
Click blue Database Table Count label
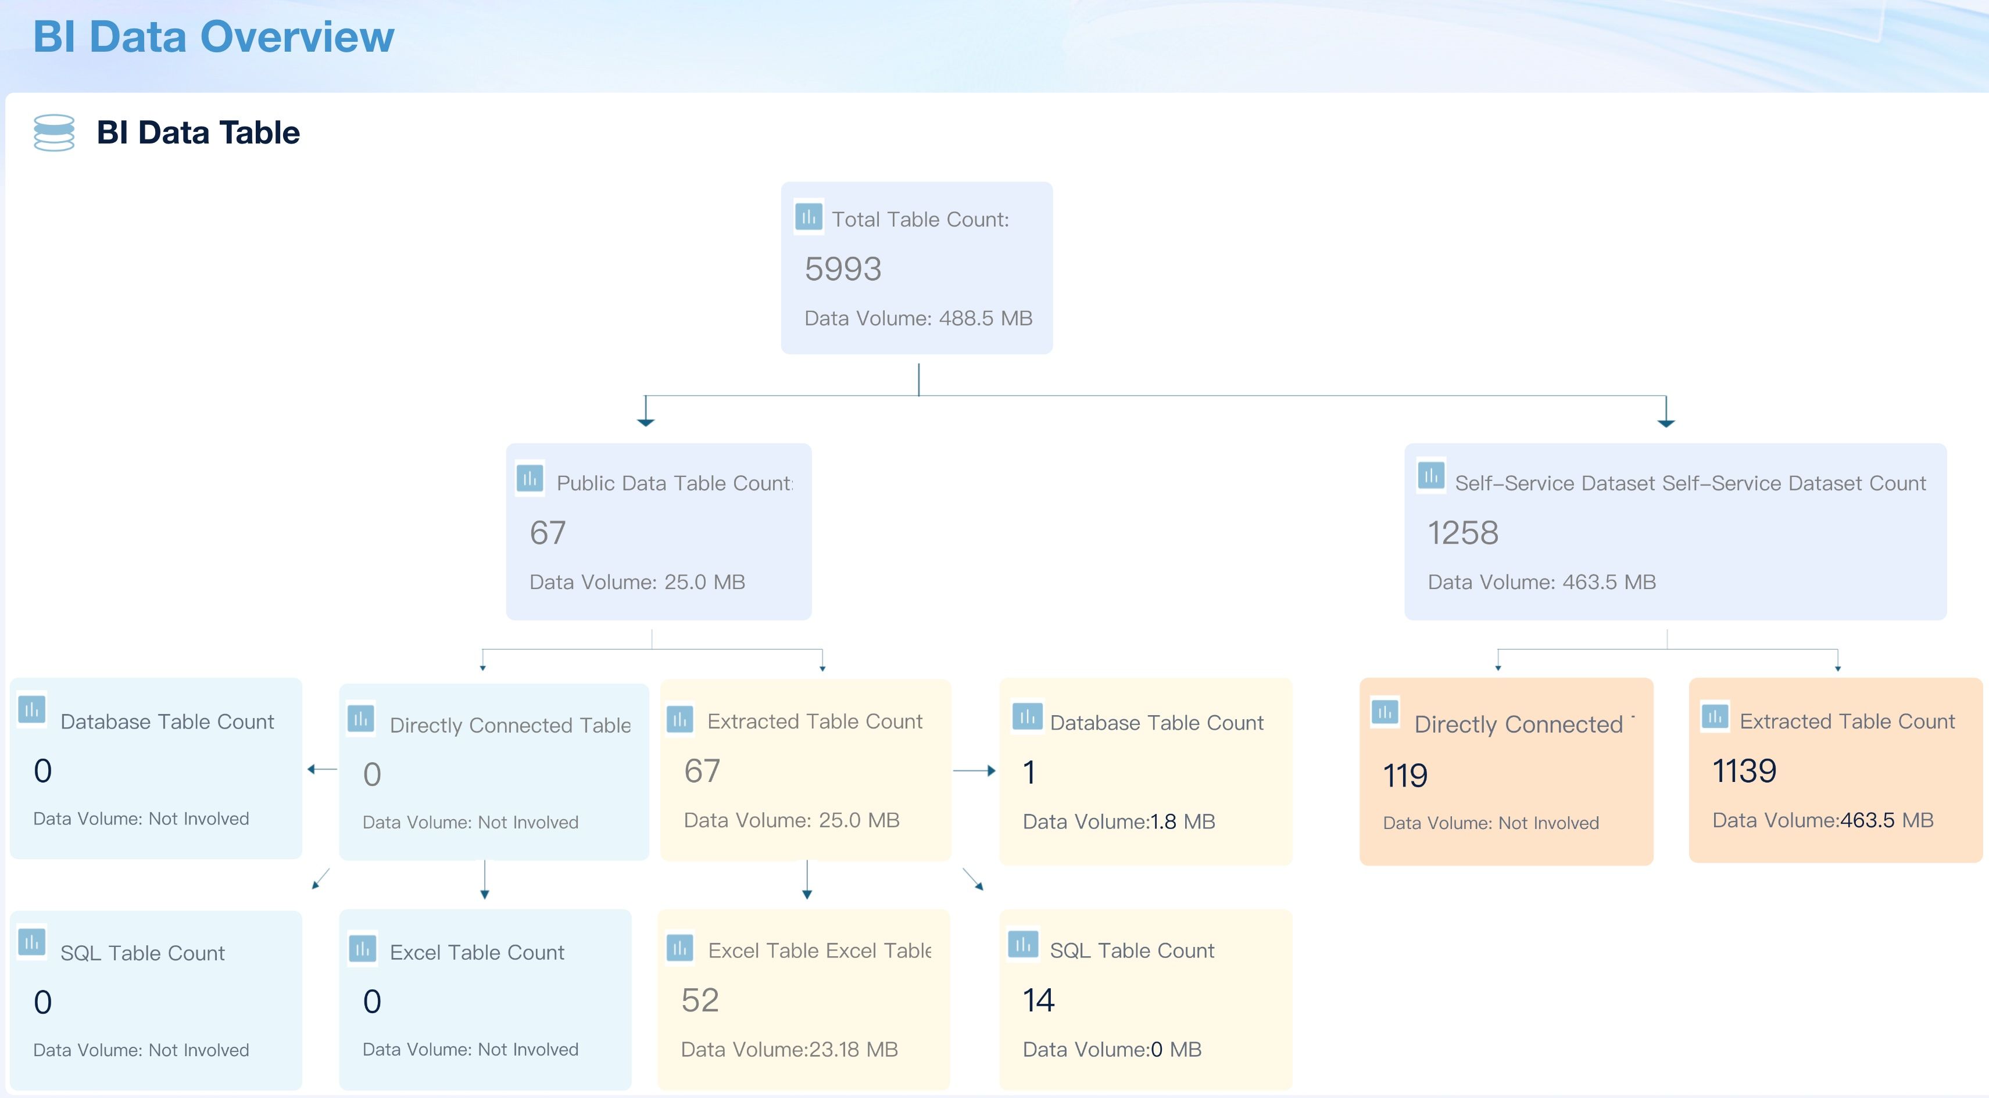click(x=167, y=722)
